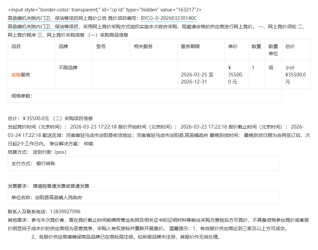
Task: Open the project name link starting the invitation paragraph
Action: (x=43, y=27)
